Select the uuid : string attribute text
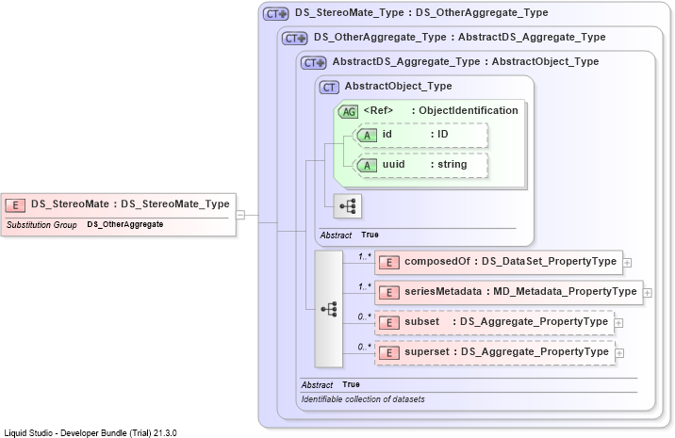 425,164
